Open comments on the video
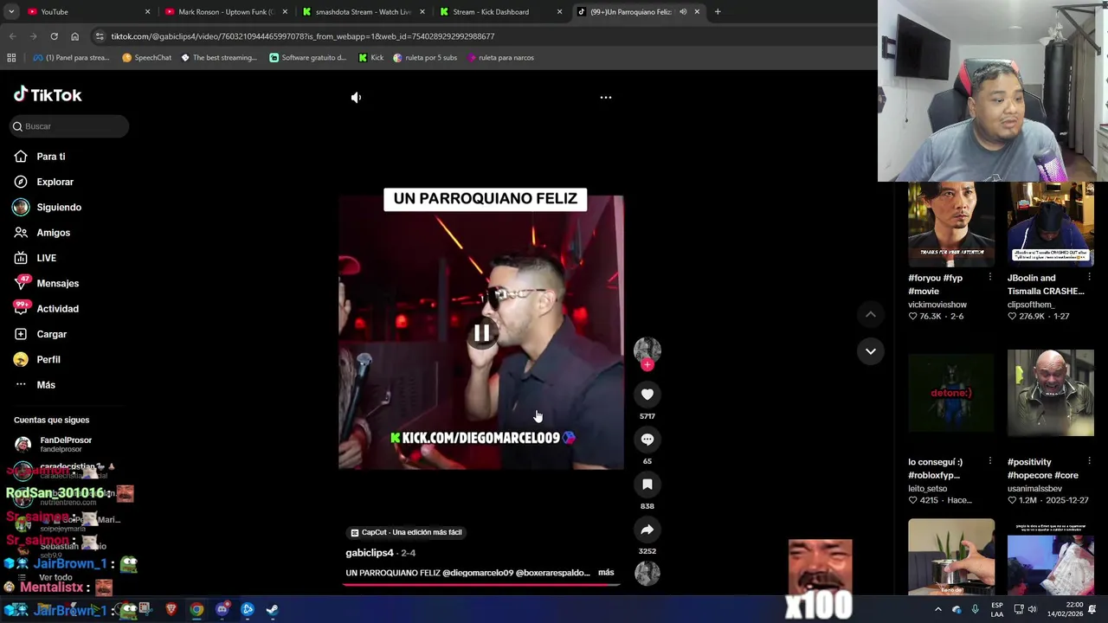The image size is (1108, 623). (647, 440)
